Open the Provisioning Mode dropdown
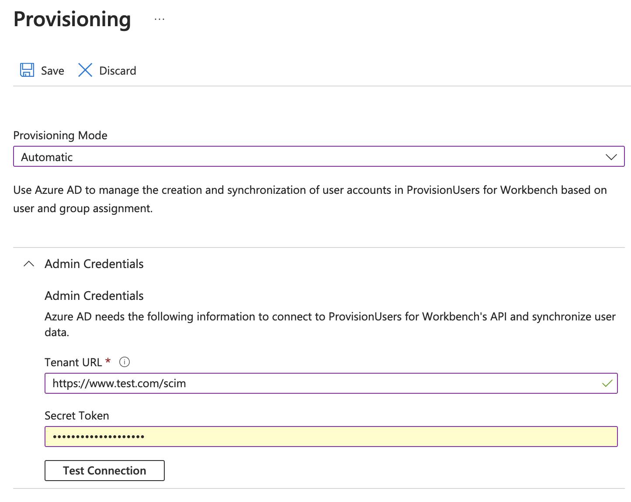This screenshot has height=502, width=631. pos(319,157)
